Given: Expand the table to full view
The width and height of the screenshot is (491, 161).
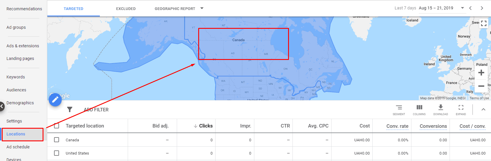Looking at the screenshot, I should click(461, 110).
